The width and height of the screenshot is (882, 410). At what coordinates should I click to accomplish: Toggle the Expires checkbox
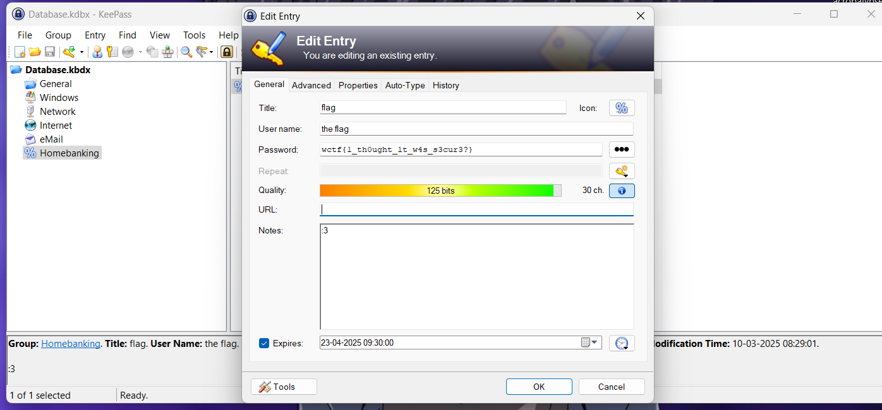click(264, 343)
